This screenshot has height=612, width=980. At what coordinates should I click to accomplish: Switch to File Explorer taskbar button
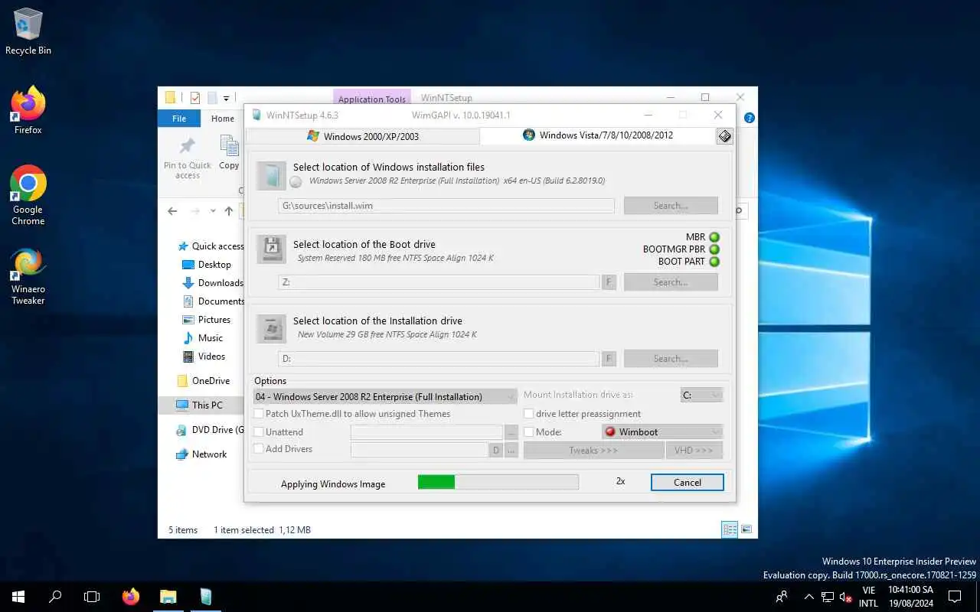pos(168,597)
